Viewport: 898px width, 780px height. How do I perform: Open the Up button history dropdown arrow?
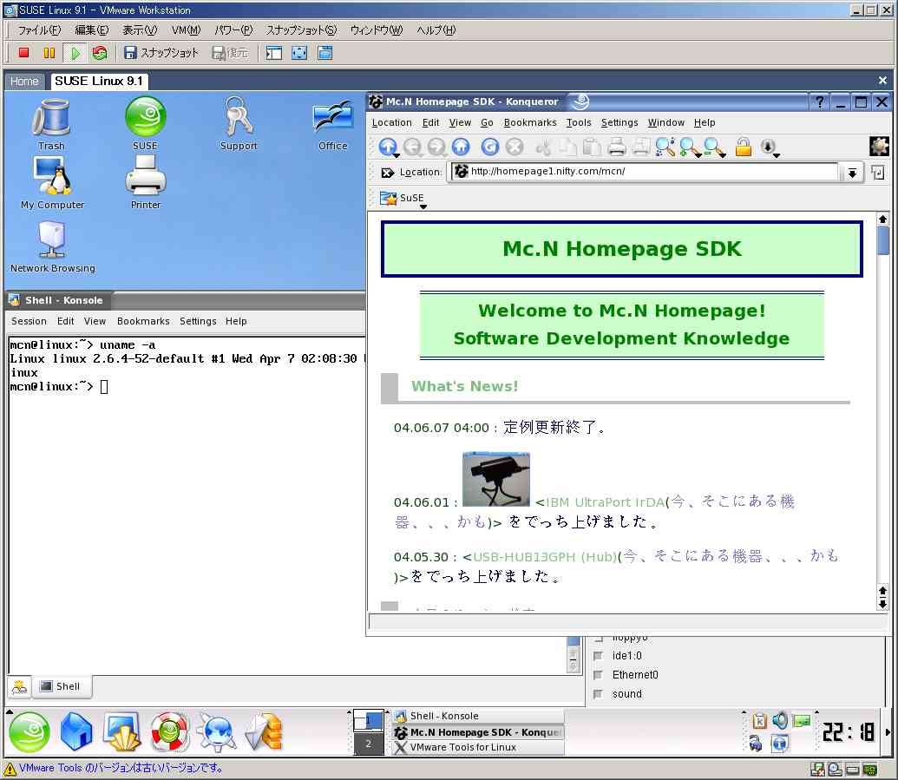396,155
